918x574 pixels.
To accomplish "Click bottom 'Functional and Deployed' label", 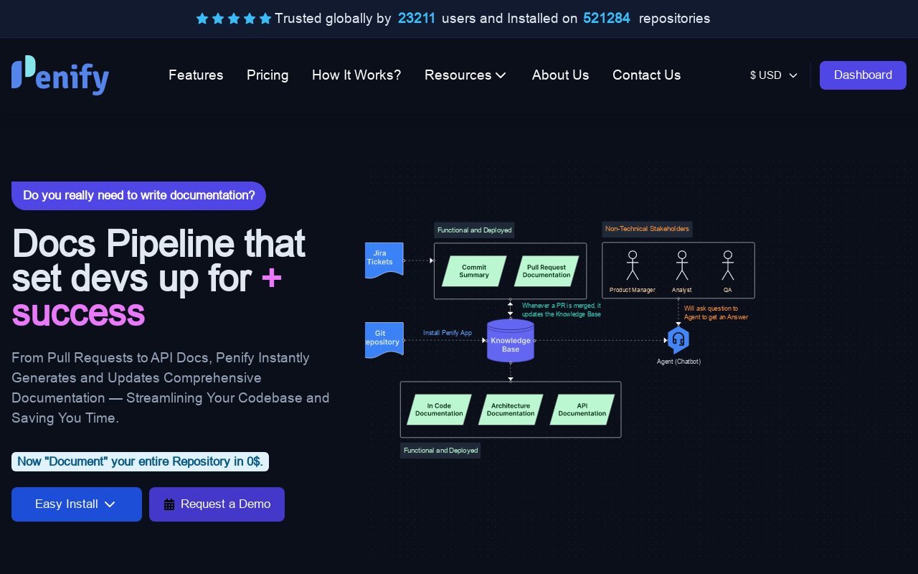I will point(440,451).
